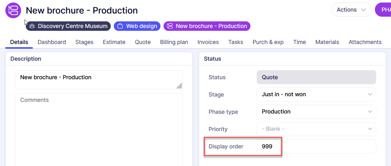Click the Web design breadcrumb tag
The height and width of the screenshot is (166, 391).
(141, 26)
